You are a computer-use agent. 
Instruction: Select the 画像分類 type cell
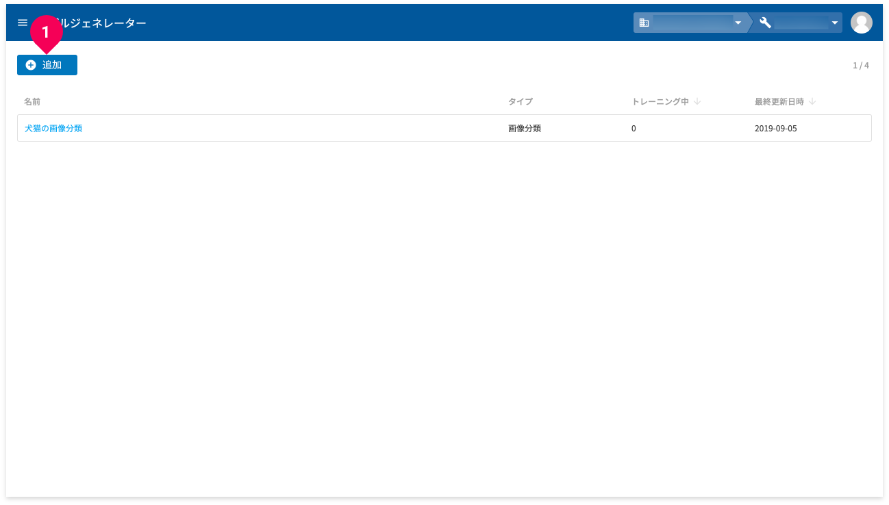point(525,128)
